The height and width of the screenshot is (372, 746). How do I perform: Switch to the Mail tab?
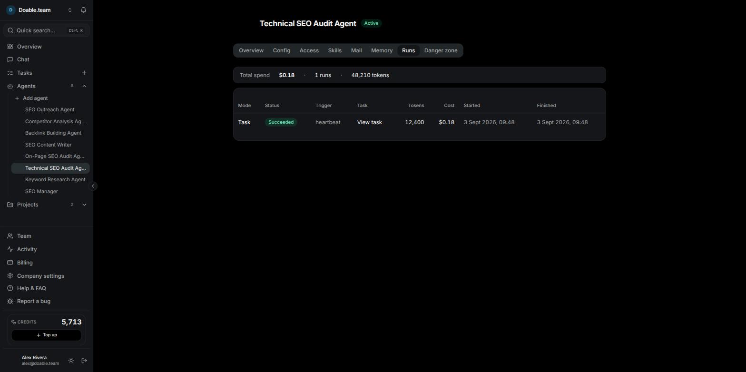pos(356,50)
